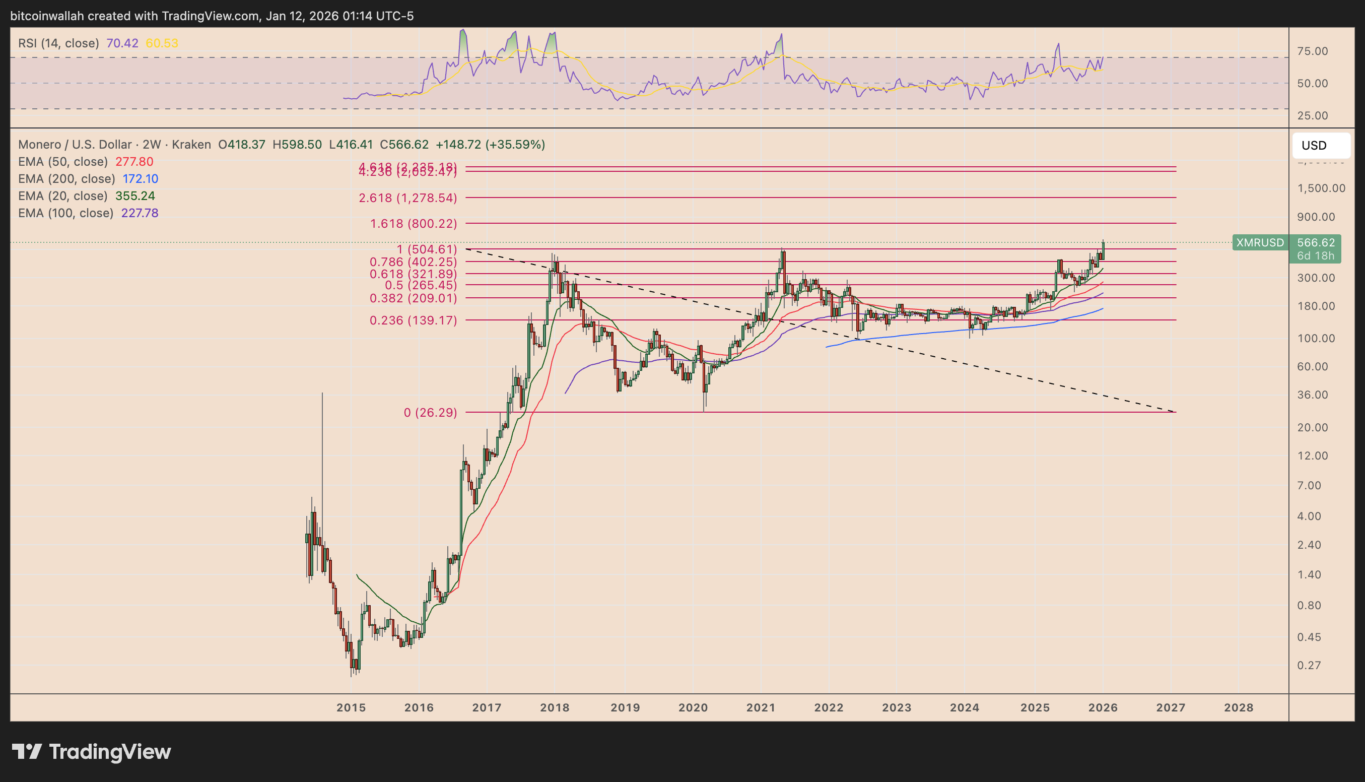Viewport: 1365px width, 782px height.
Task: Click the 2026 label on time axis
Action: tap(1103, 708)
